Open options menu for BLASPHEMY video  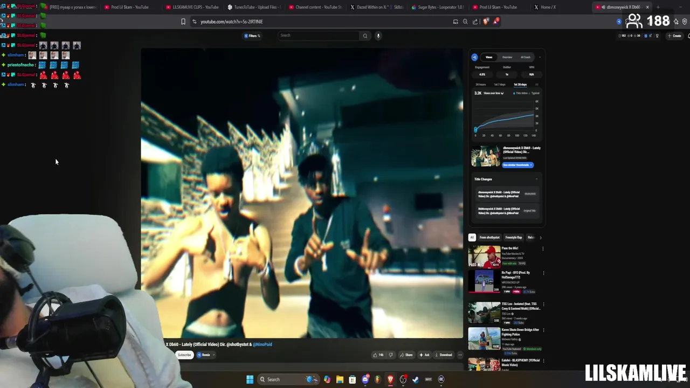(x=543, y=361)
